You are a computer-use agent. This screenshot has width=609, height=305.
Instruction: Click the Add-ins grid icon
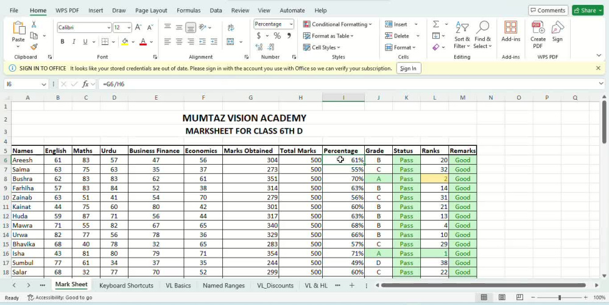pyautogui.click(x=511, y=27)
